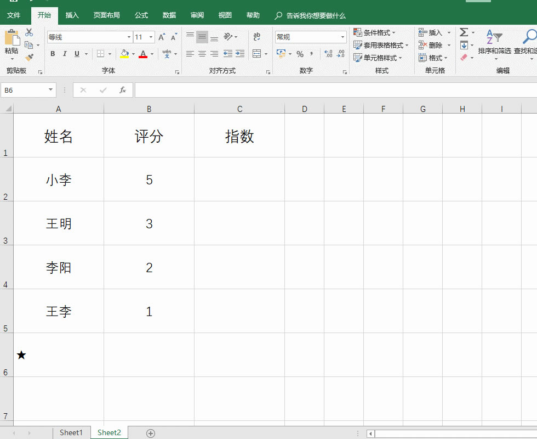The image size is (537, 439).
Task: Add a new sheet with plus button
Action: click(x=151, y=433)
